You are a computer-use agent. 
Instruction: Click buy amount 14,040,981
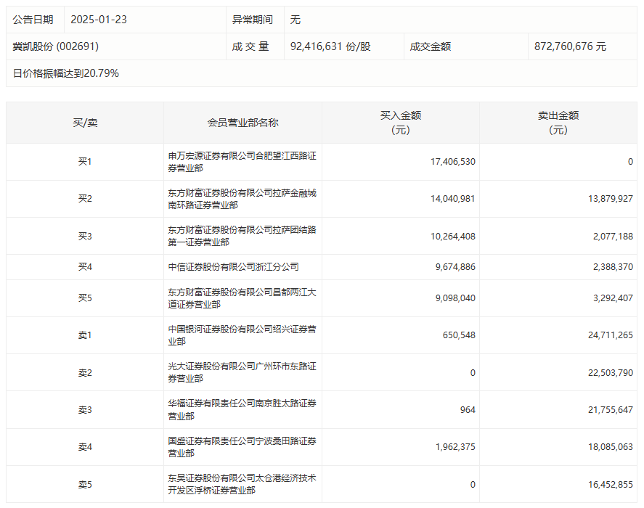452,199
